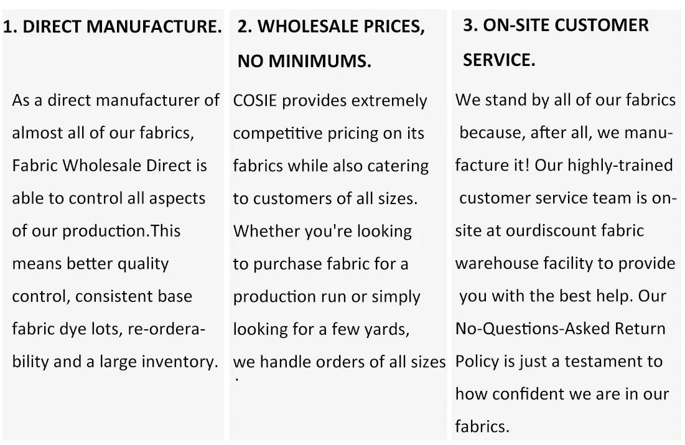This screenshot has height=445, width=685.
Task: Click 'As a direct manufacturer of' line
Action: point(116,100)
